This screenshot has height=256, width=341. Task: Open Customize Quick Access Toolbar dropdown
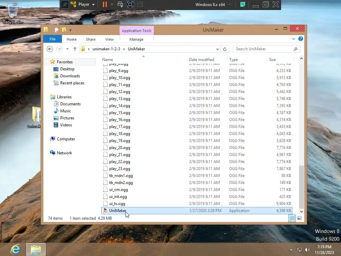70,30
